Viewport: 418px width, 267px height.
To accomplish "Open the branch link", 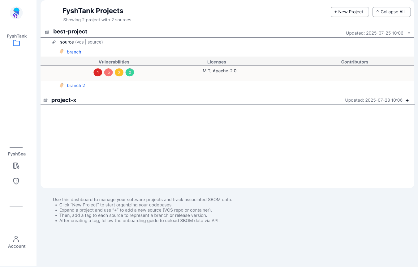I will tap(74, 52).
